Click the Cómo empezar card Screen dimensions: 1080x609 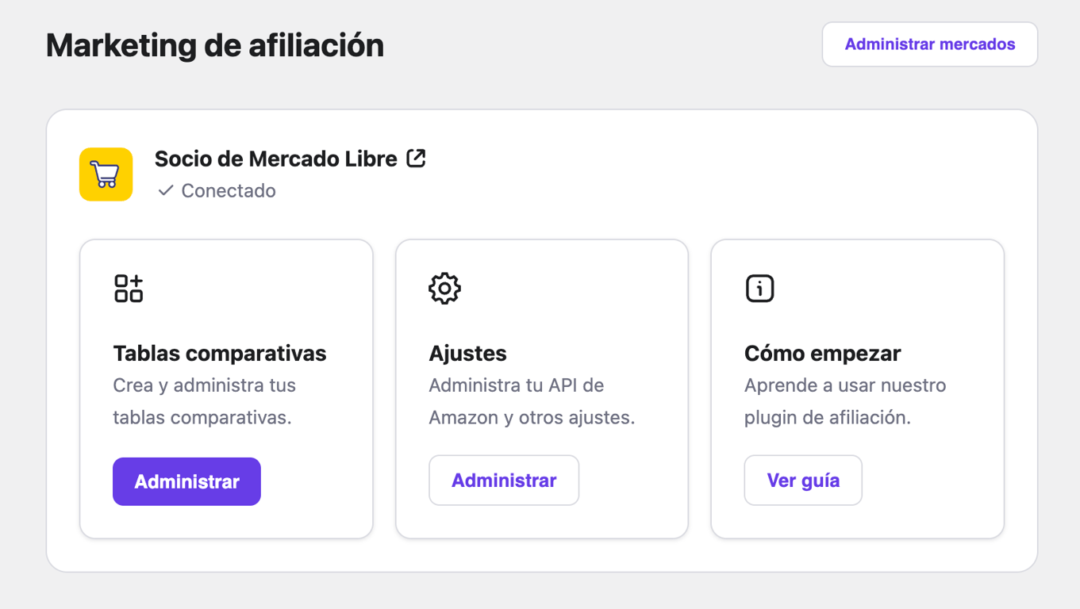pyautogui.click(x=857, y=387)
